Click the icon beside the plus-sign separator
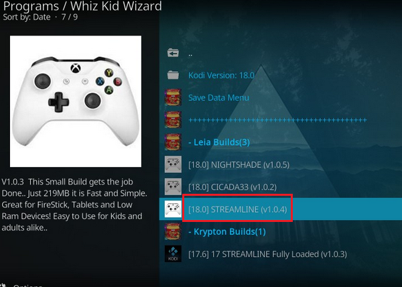 pos(173,119)
